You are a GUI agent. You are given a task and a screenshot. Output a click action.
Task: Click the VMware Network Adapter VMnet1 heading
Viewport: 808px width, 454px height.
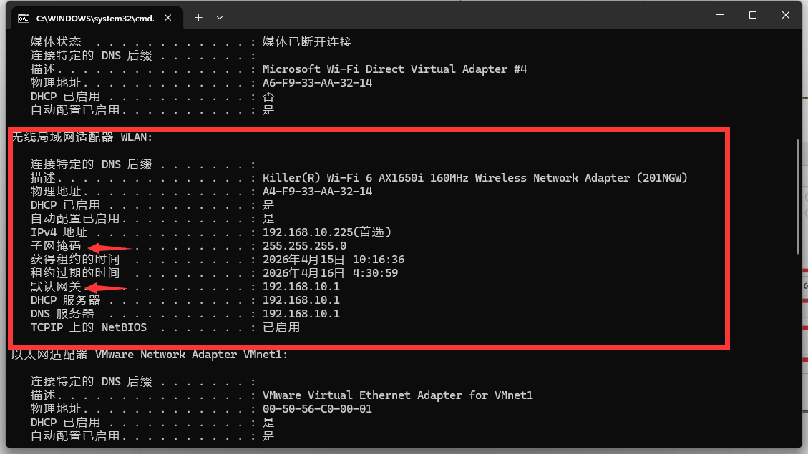tap(150, 355)
